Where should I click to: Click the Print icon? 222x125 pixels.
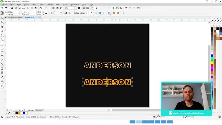[24, 8]
